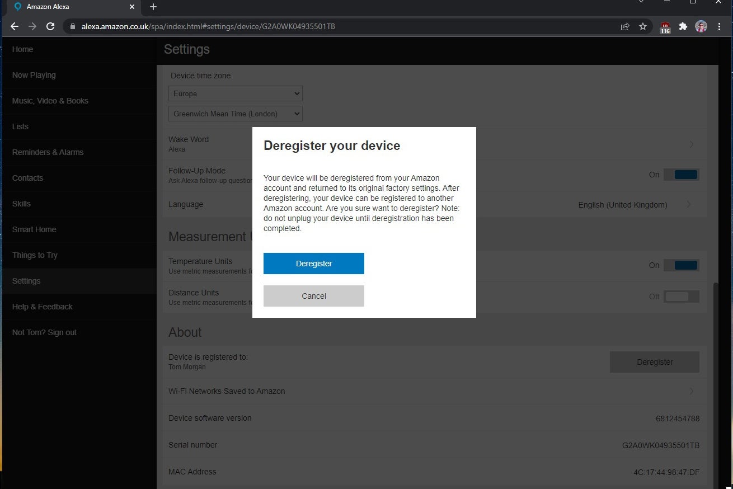Open the Extensions puzzle piece menu

[x=683, y=26]
